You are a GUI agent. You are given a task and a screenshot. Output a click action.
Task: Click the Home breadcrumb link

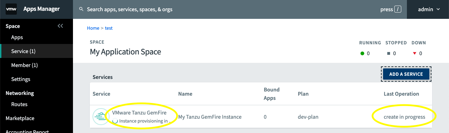click(x=93, y=28)
